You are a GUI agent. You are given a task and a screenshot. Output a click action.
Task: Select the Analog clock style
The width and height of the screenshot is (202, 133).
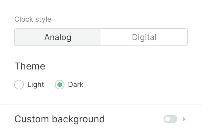coord(58,37)
